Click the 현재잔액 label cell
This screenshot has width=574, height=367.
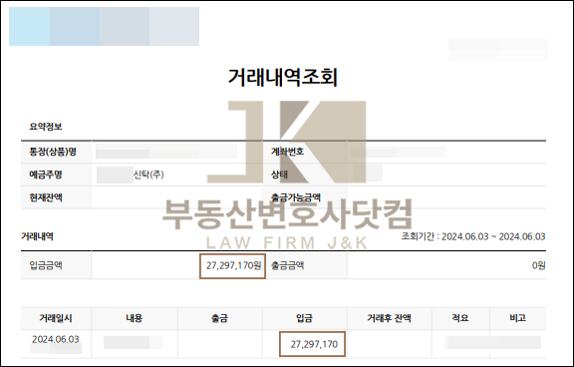point(56,197)
